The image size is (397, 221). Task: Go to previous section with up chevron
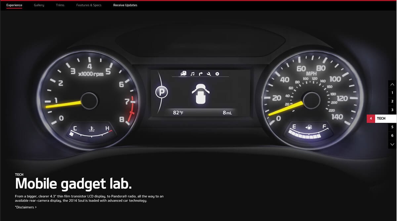(392, 84)
